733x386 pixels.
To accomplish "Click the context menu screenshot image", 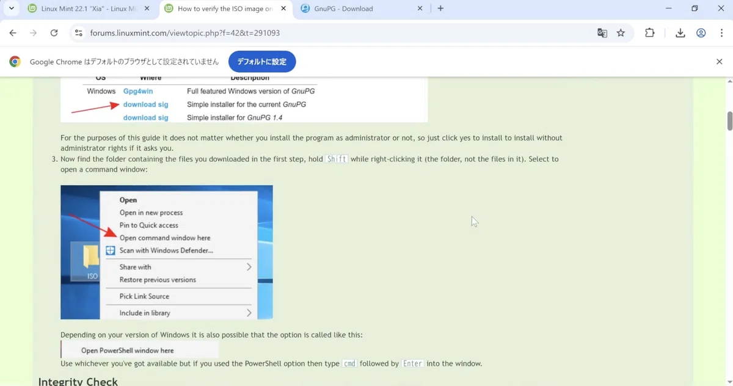I will coord(167,252).
